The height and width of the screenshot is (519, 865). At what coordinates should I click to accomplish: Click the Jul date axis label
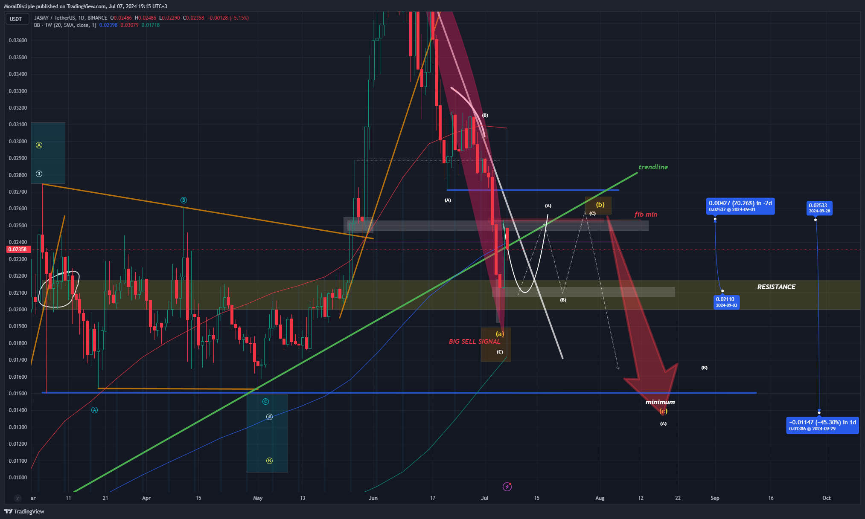click(484, 498)
